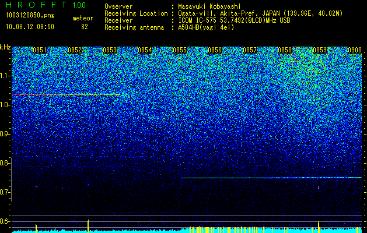Click the yellow spike below 0859
Screen dimensions: 367x233
[319, 227]
